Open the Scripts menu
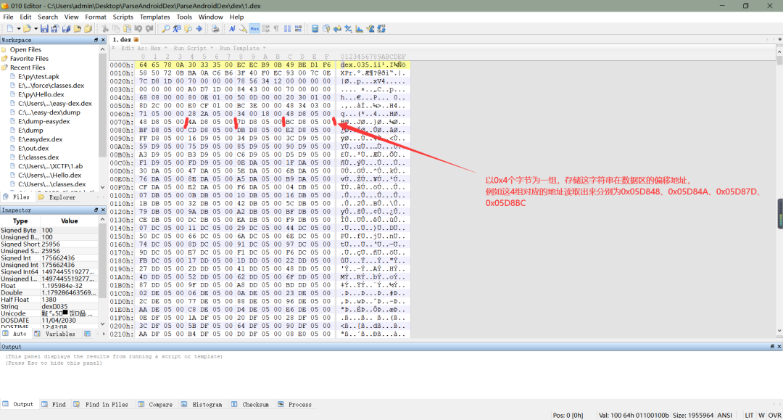The image size is (783, 420). 123,17
